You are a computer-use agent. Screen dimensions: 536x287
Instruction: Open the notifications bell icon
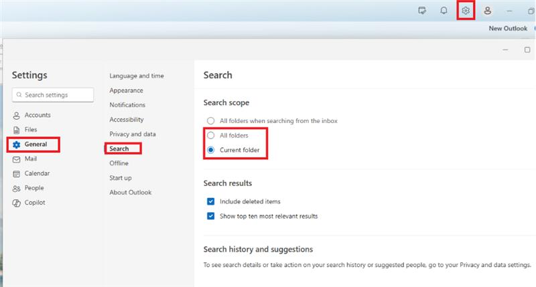pos(444,11)
